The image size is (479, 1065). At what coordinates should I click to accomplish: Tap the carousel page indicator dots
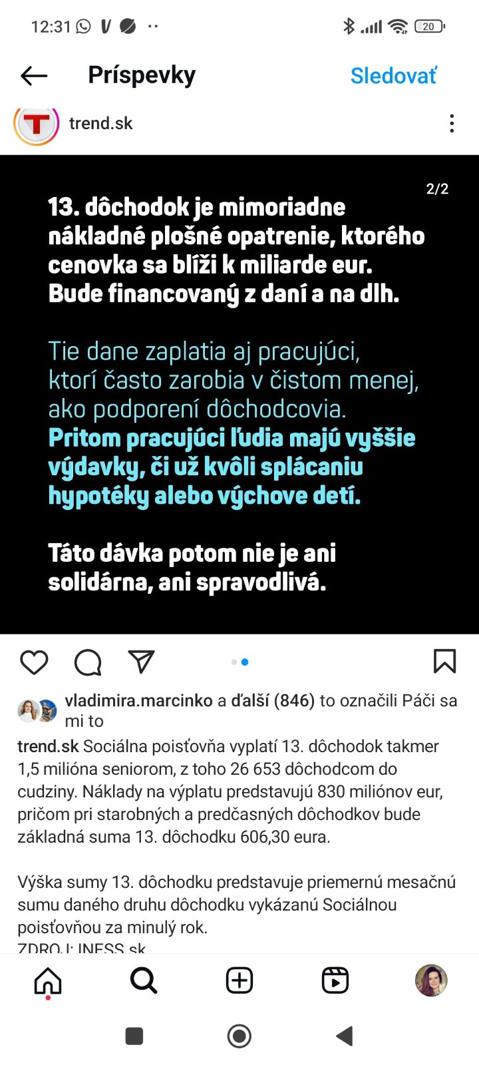239,662
